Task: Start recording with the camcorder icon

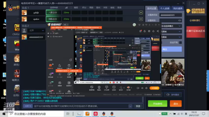Action: [x=138, y=88]
